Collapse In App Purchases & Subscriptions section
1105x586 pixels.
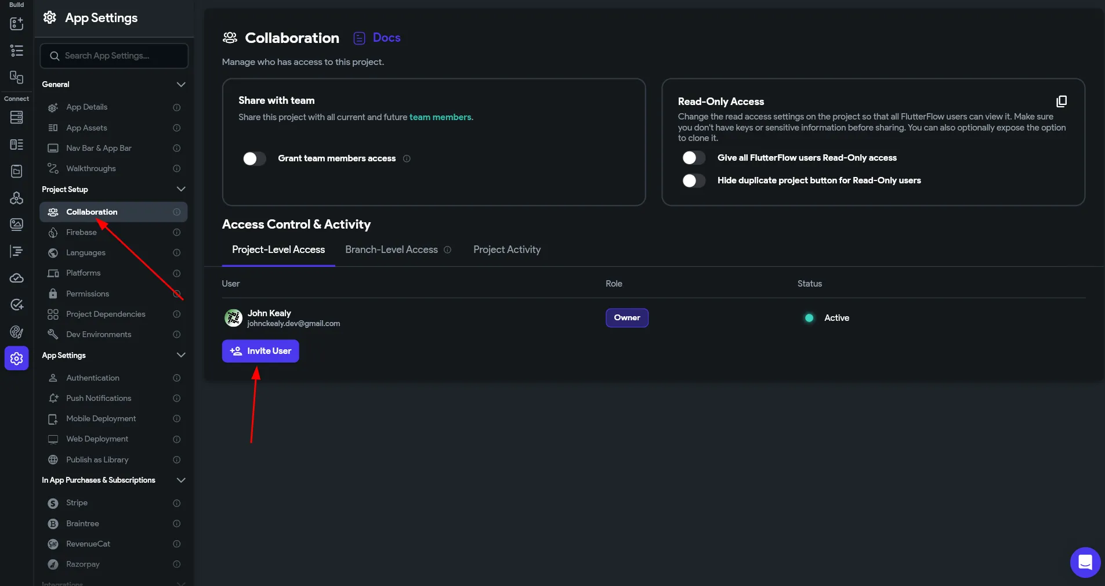[x=181, y=480]
